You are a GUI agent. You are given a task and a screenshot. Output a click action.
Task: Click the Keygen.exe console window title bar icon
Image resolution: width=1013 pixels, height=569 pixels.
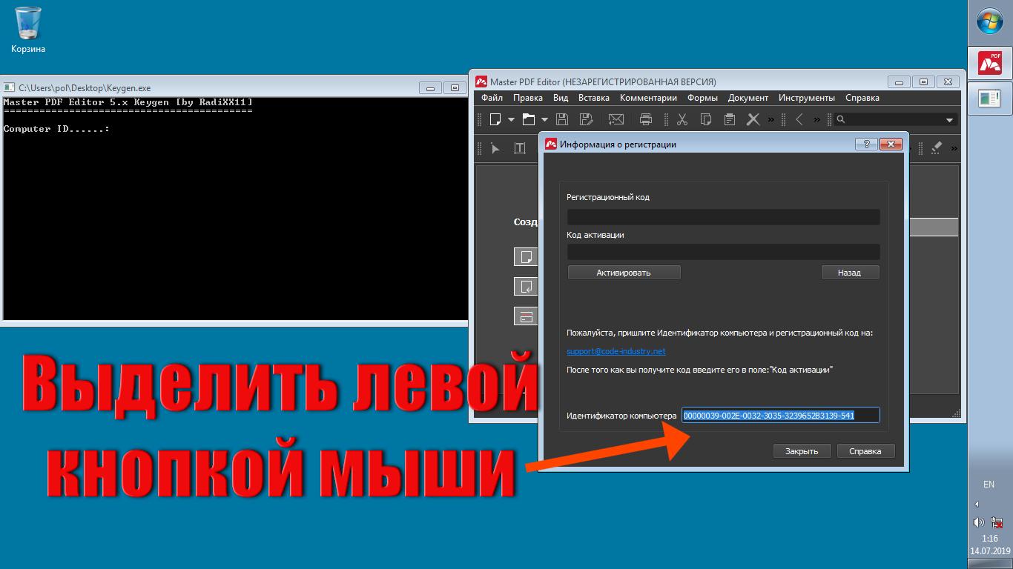(x=10, y=87)
